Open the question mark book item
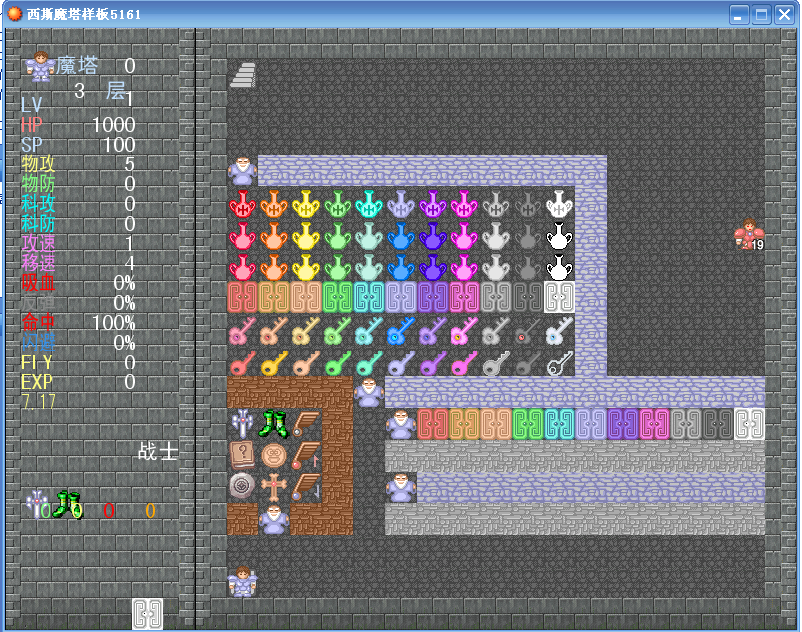Screen dimensions: 802x632 point(243,456)
